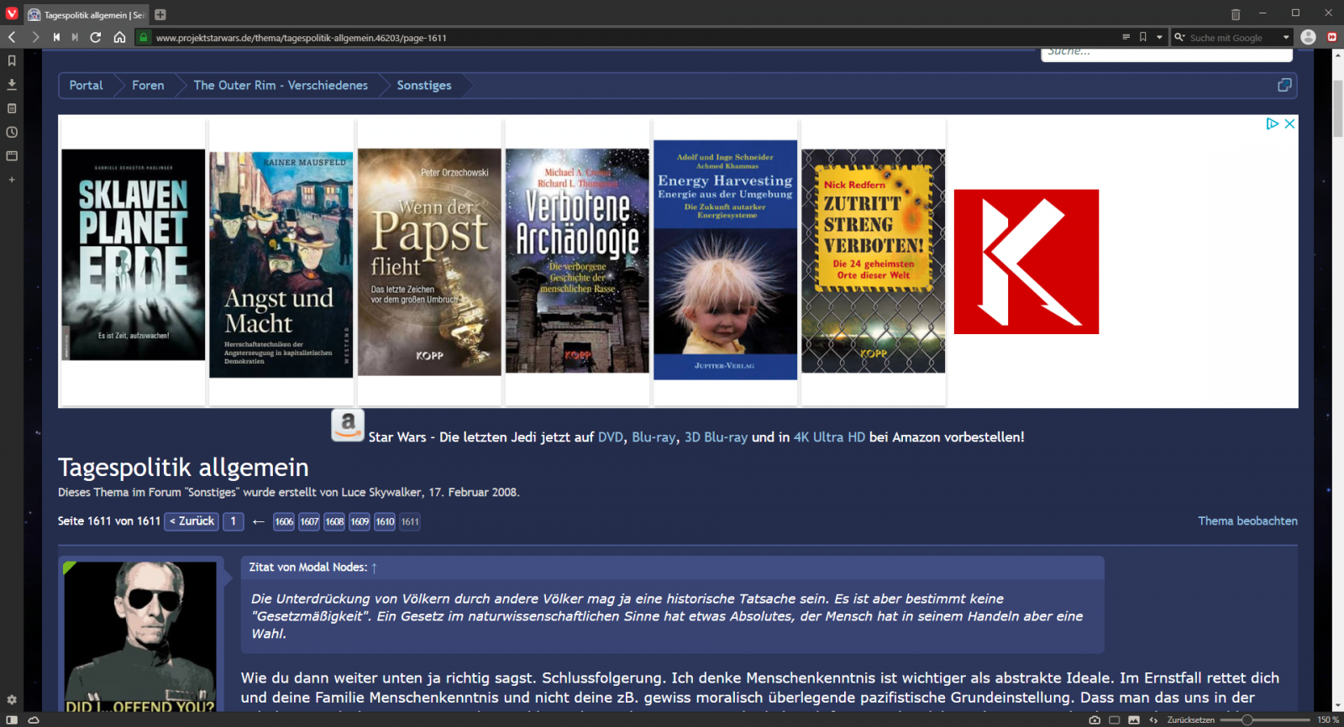Image resolution: width=1344 pixels, height=727 pixels.
Task: Open the Notes side panel
Action: (12, 108)
